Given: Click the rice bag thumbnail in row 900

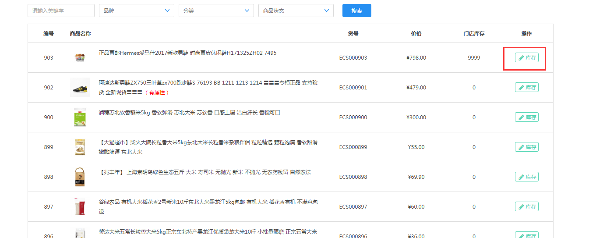Looking at the screenshot, I should point(80,117).
